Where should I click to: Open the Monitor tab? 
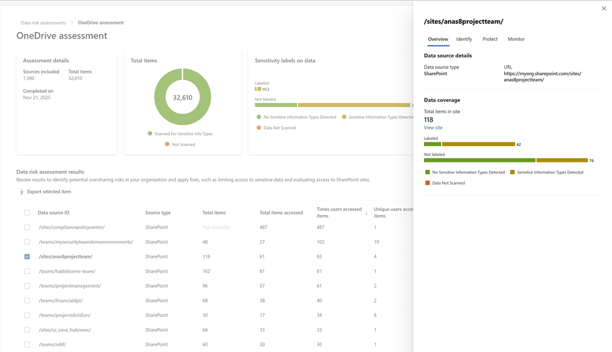516,39
